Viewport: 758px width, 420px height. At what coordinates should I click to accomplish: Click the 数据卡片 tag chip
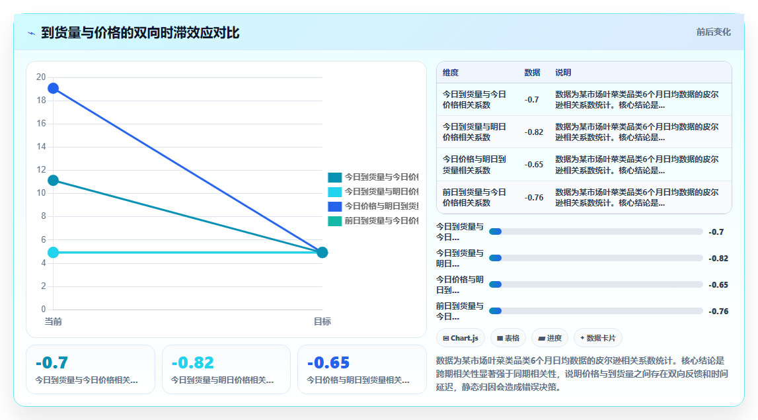tap(597, 338)
